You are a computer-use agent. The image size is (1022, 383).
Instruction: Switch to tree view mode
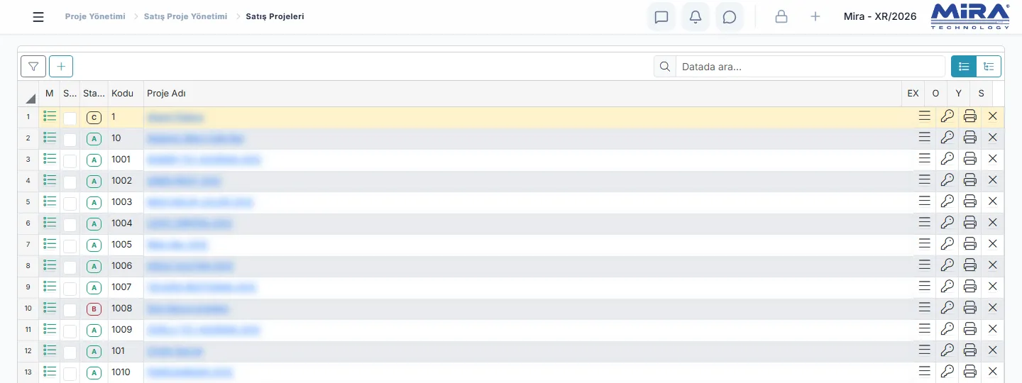(989, 66)
